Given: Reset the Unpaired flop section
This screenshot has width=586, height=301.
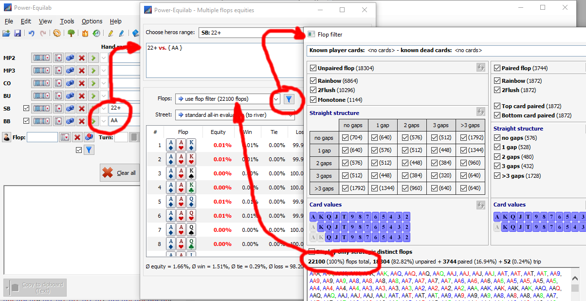Looking at the screenshot, I should click(480, 68).
